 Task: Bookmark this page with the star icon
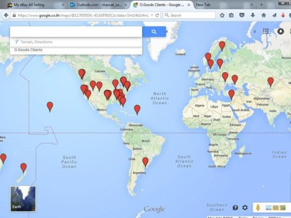click(222, 15)
